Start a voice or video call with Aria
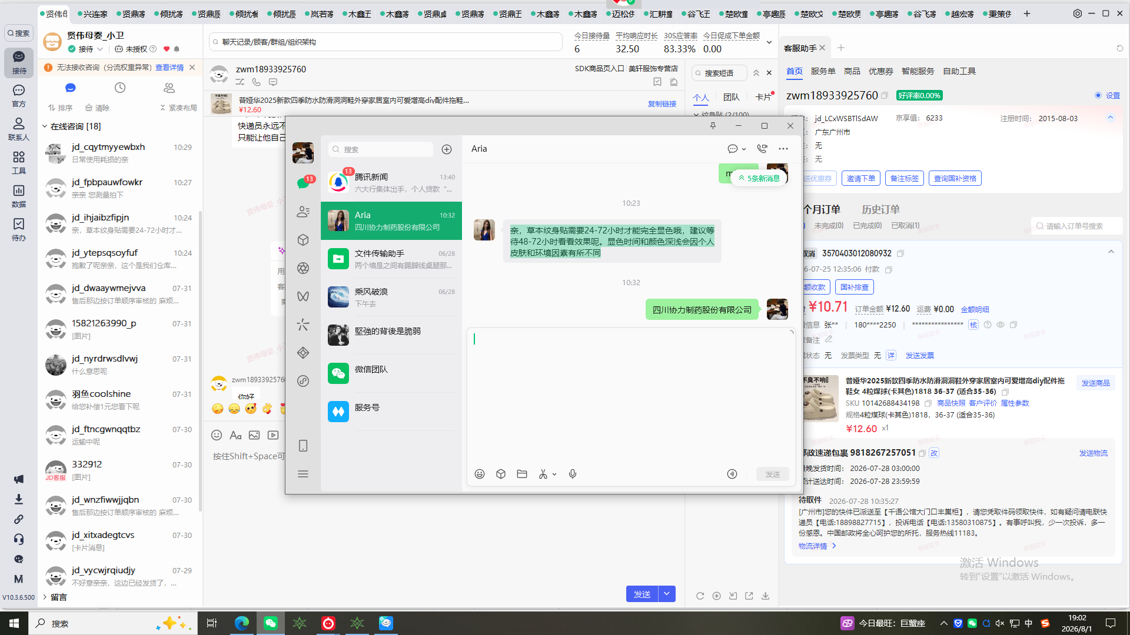 (762, 149)
